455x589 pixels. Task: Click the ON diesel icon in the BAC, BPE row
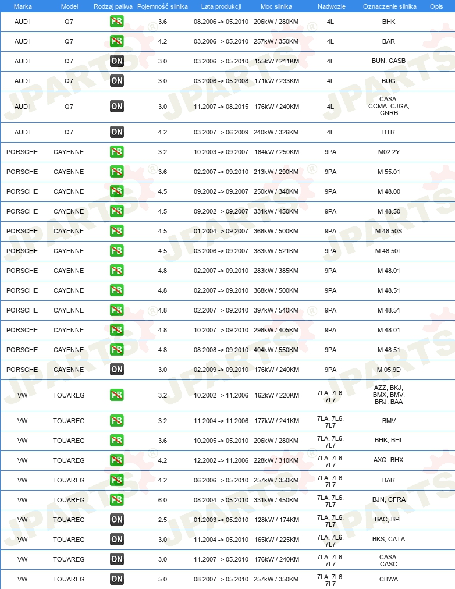117,520
